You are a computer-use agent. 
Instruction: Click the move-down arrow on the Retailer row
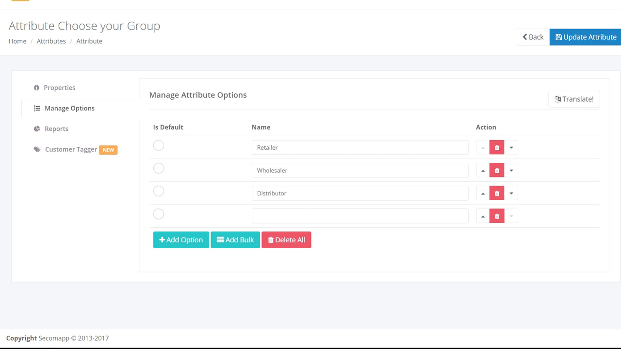[x=511, y=147]
